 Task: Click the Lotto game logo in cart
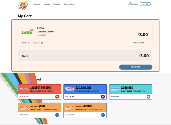[27, 32]
